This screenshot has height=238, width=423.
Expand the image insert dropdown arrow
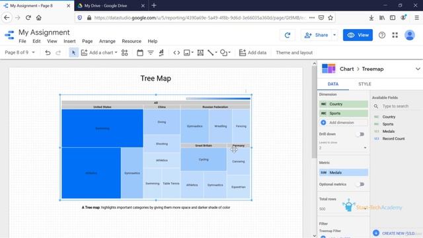click(192, 53)
